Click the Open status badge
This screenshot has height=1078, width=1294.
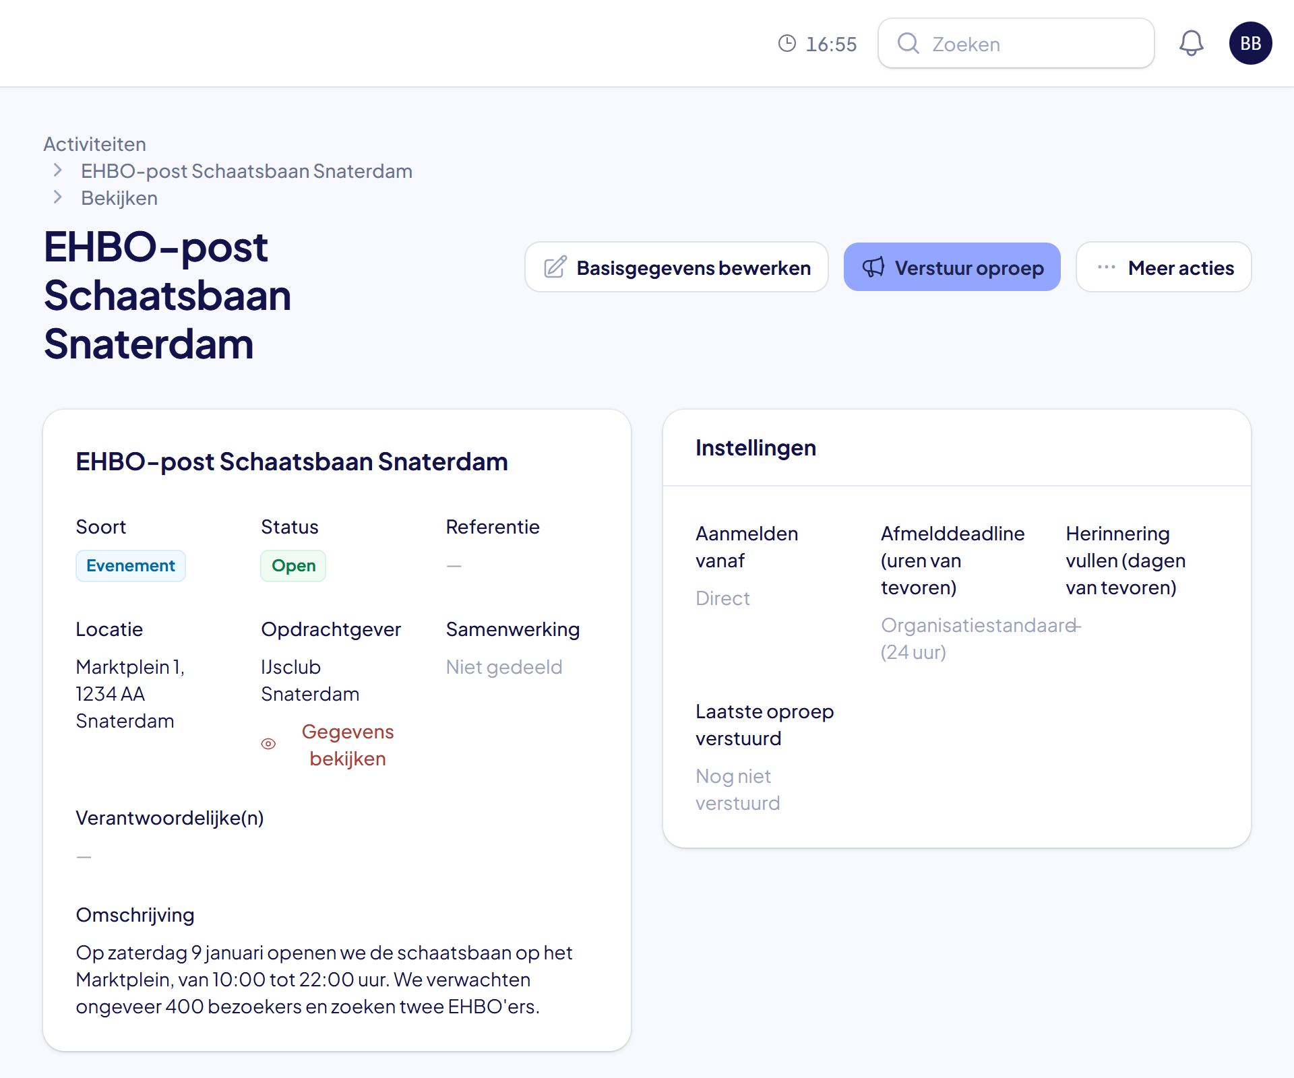293,566
